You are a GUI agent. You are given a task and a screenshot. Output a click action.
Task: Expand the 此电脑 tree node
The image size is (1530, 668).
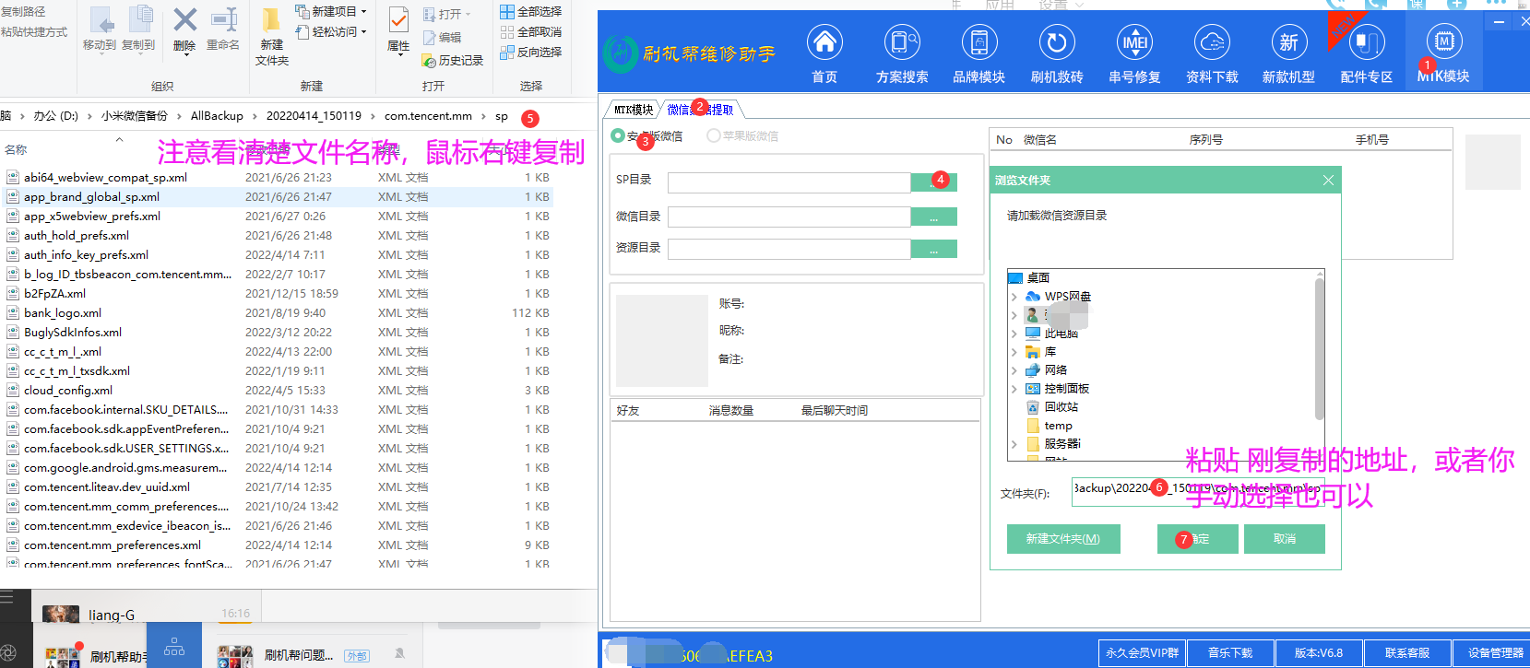pyautogui.click(x=1014, y=334)
